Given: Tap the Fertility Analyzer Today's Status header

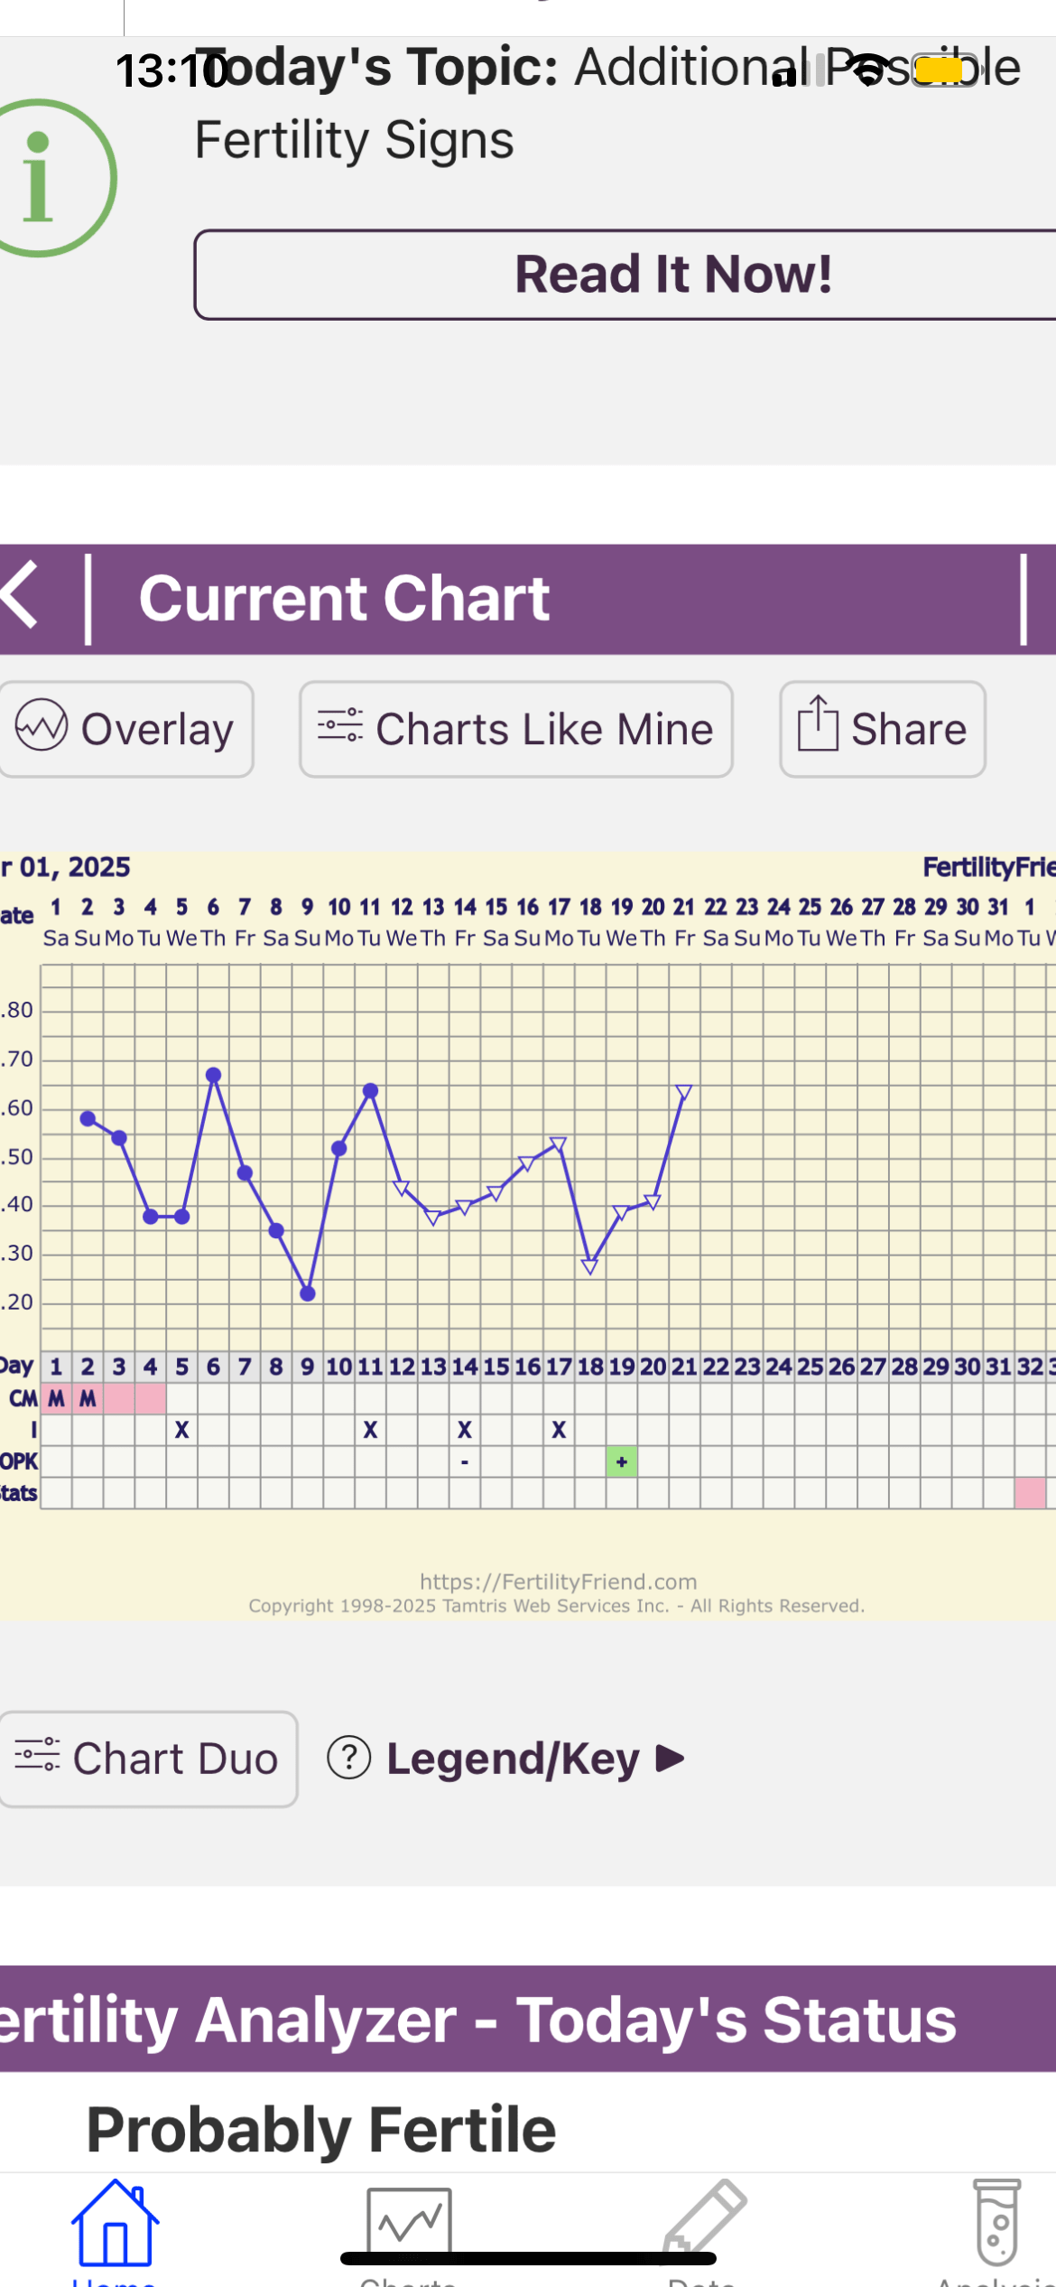Looking at the screenshot, I should coord(528,2020).
